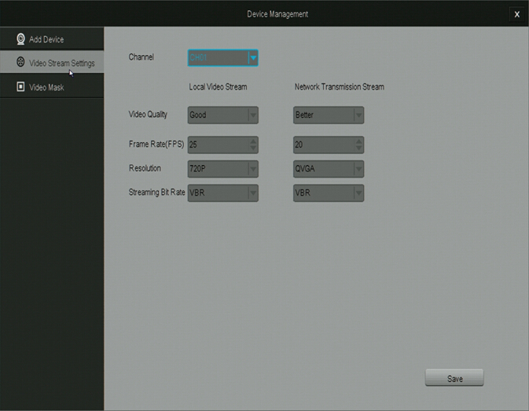
Task: Expand the Network Video Quality dropdown showing Better
Action: (329, 115)
